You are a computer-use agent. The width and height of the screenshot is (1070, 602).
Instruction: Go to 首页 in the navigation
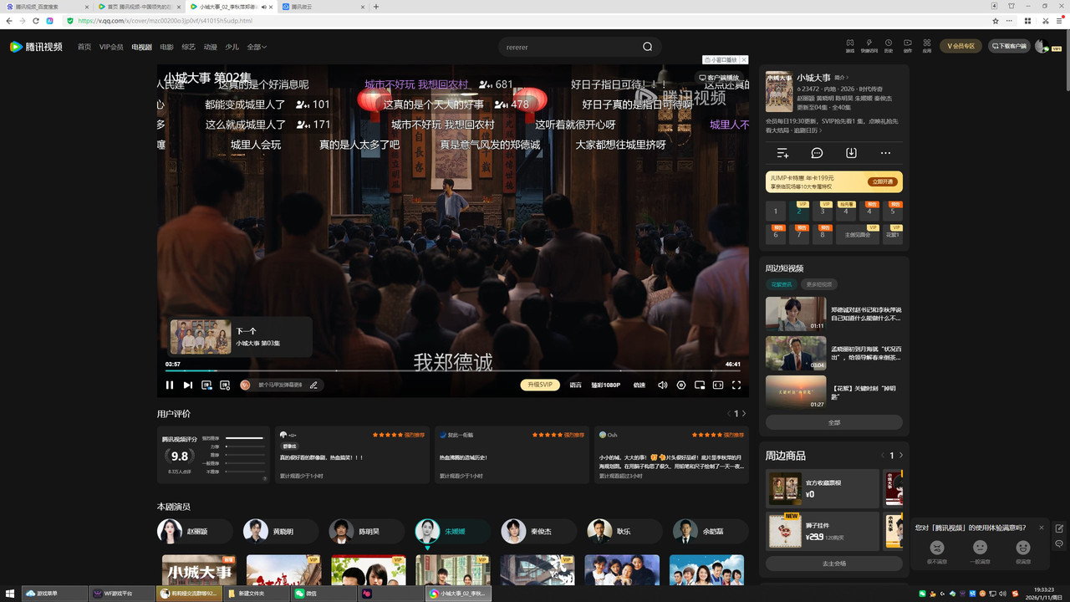[84, 47]
